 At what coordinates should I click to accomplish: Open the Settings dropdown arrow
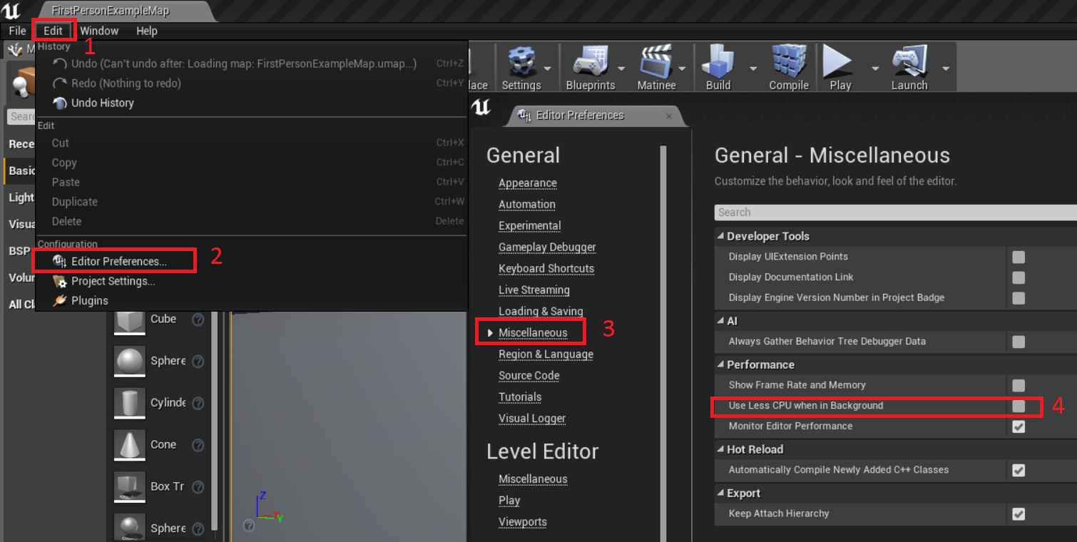[x=547, y=68]
